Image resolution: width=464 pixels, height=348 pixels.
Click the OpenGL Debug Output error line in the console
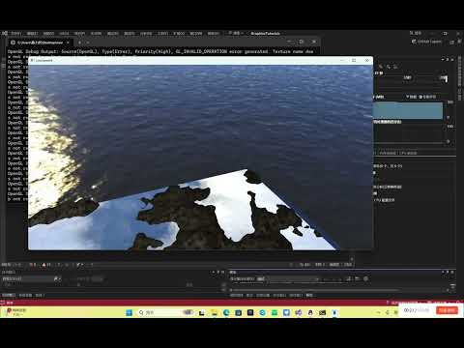pyautogui.click(x=160, y=51)
